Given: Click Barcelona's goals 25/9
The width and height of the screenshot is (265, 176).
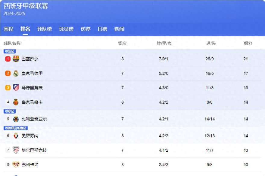Looking at the screenshot, I should 210,59.
